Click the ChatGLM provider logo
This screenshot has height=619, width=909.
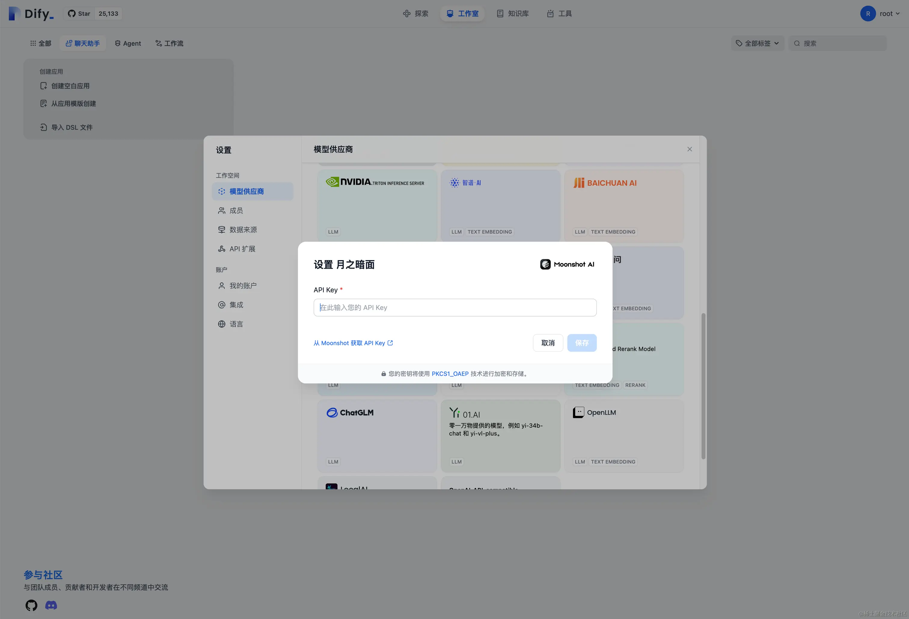(350, 413)
